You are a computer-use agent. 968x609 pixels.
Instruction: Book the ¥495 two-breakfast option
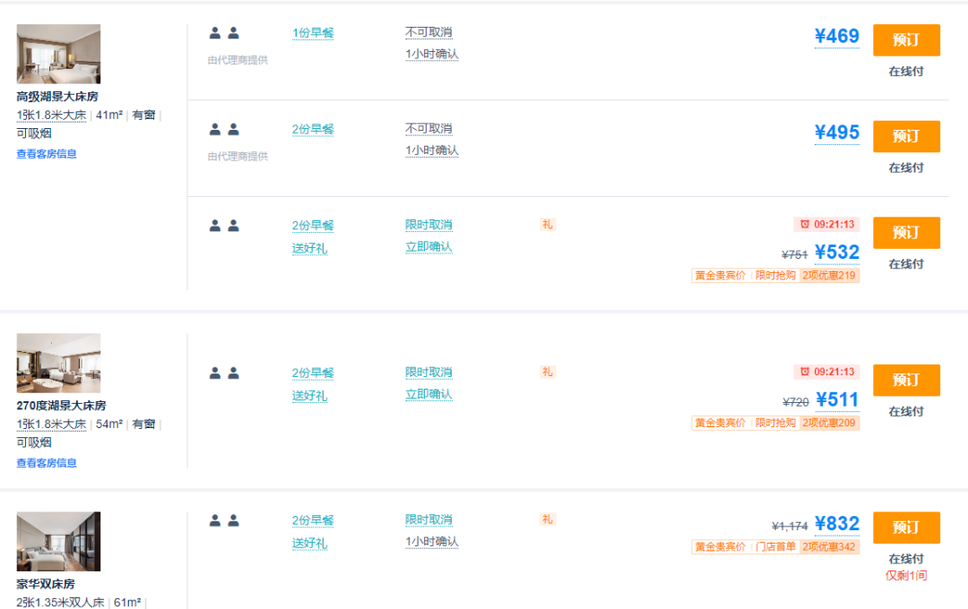pos(906,136)
